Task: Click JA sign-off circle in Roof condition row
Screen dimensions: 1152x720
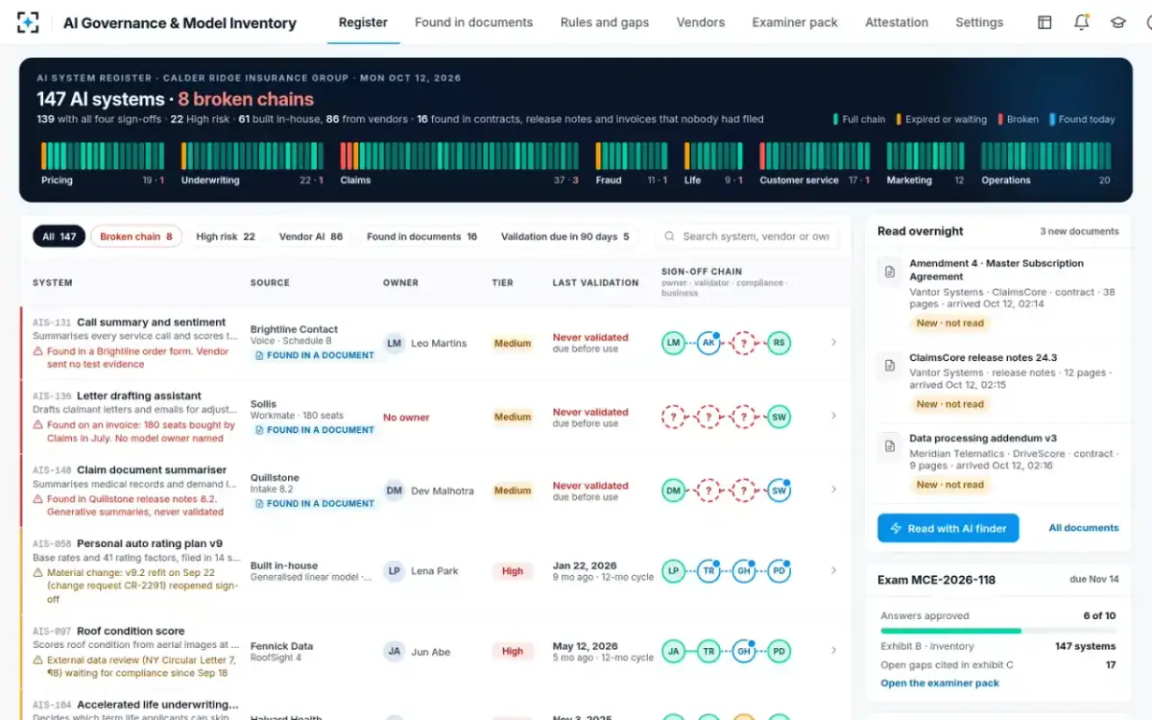Action: pyautogui.click(x=674, y=651)
